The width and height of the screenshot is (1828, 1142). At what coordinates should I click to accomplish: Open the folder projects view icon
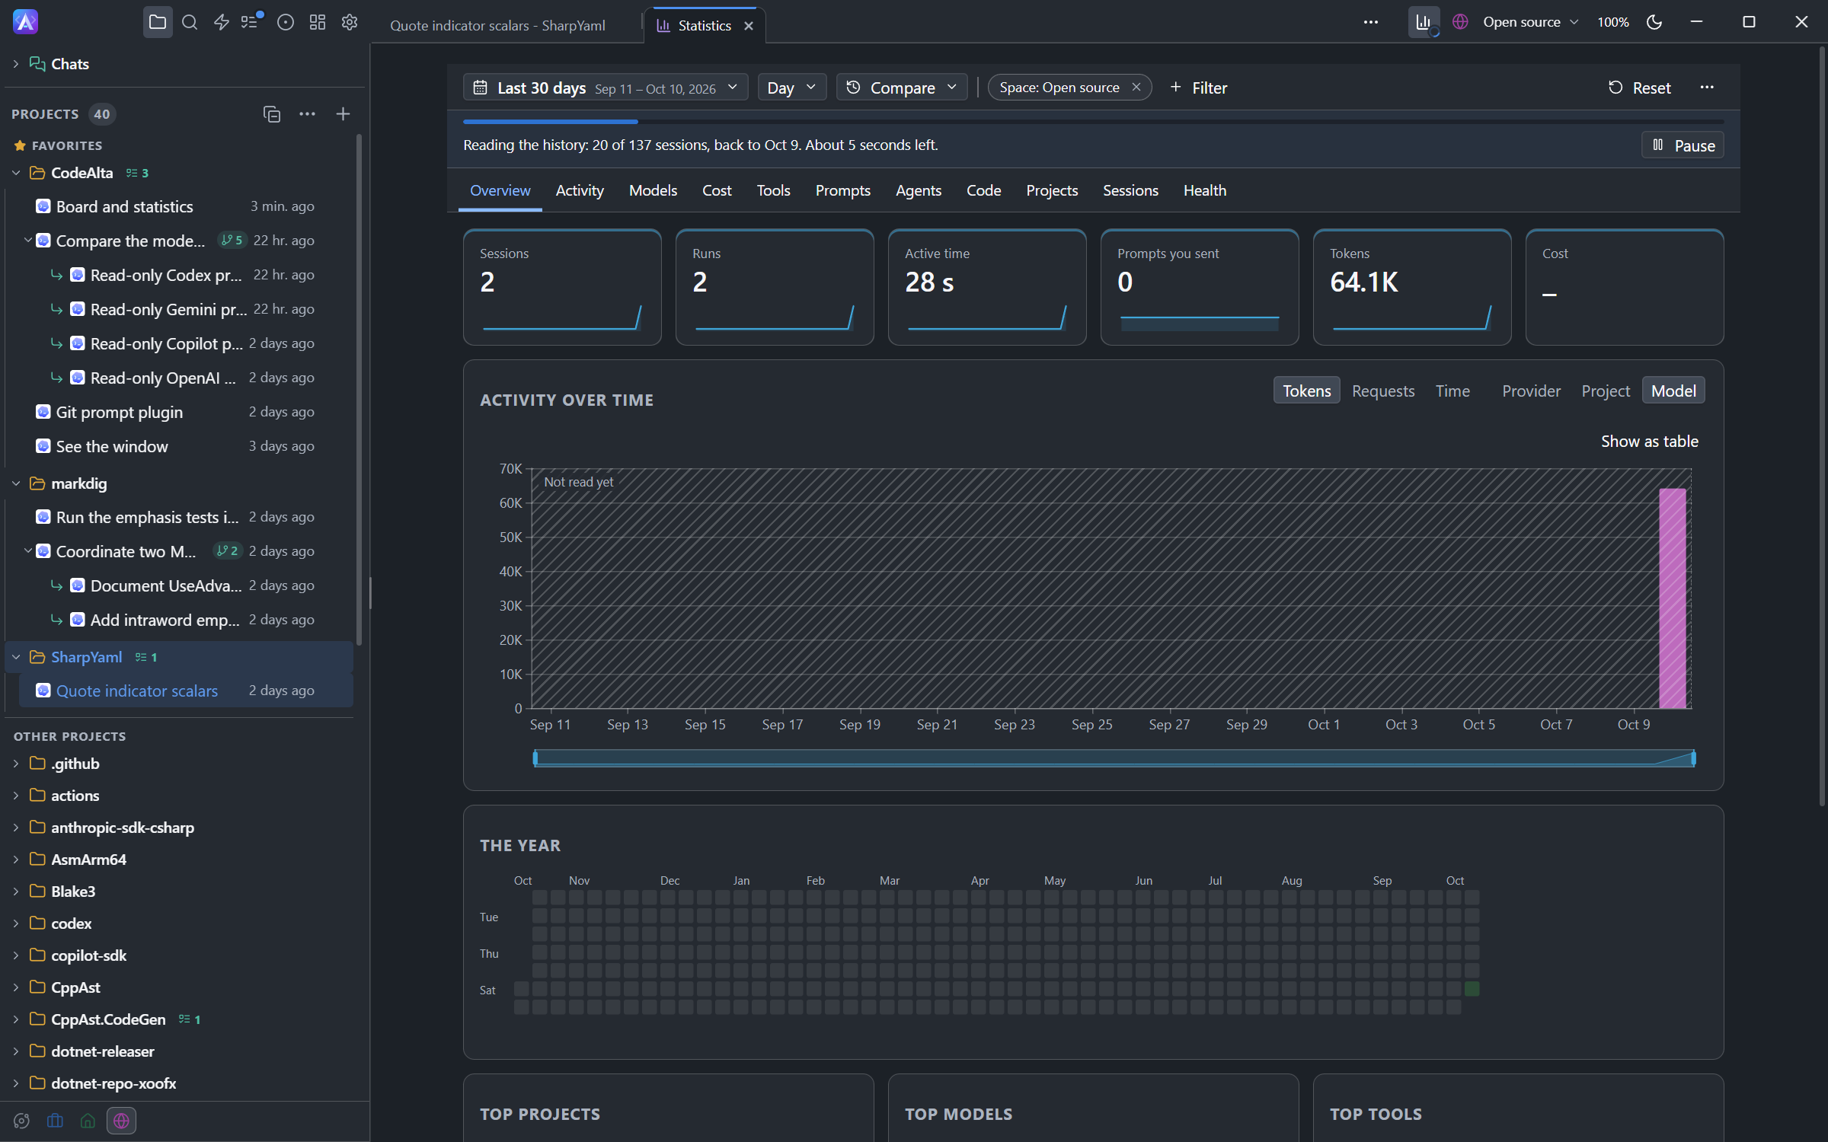tap(158, 23)
